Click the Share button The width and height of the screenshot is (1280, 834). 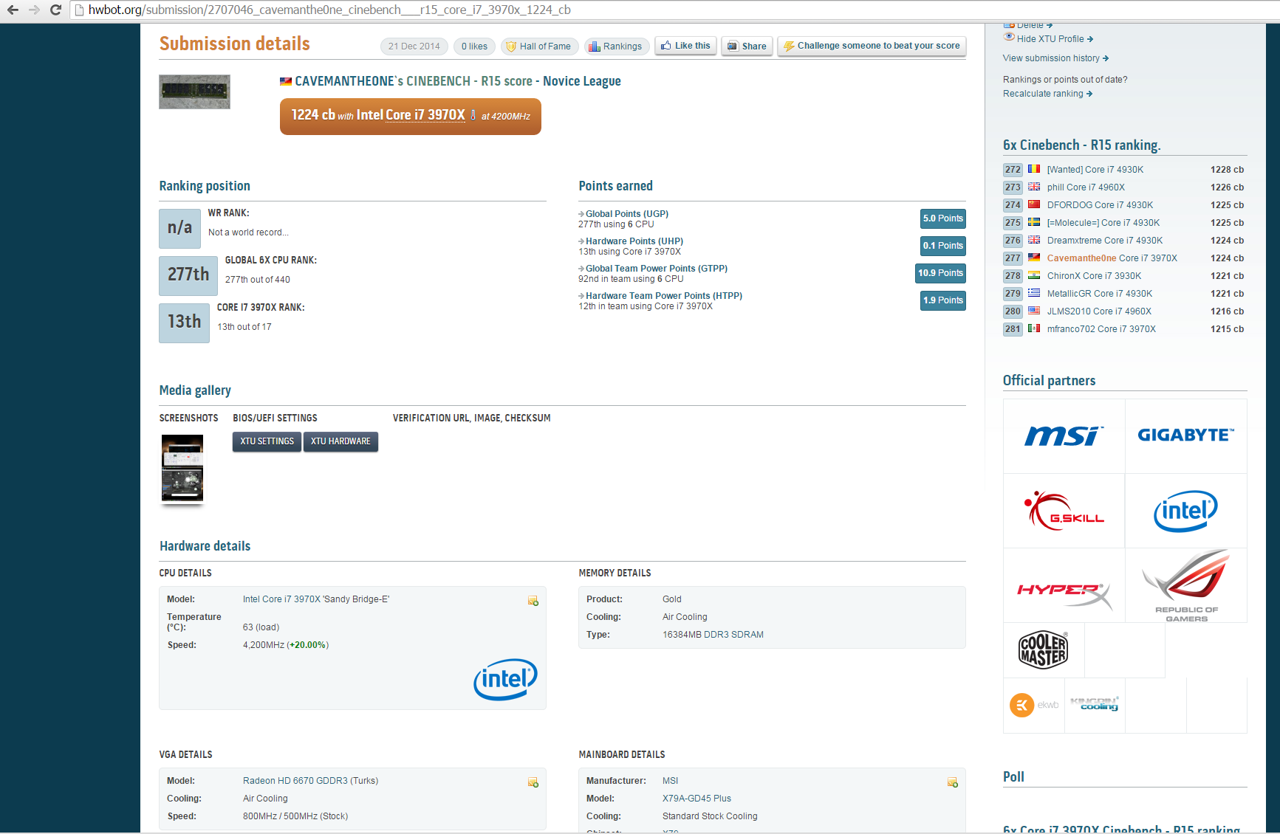tap(747, 46)
